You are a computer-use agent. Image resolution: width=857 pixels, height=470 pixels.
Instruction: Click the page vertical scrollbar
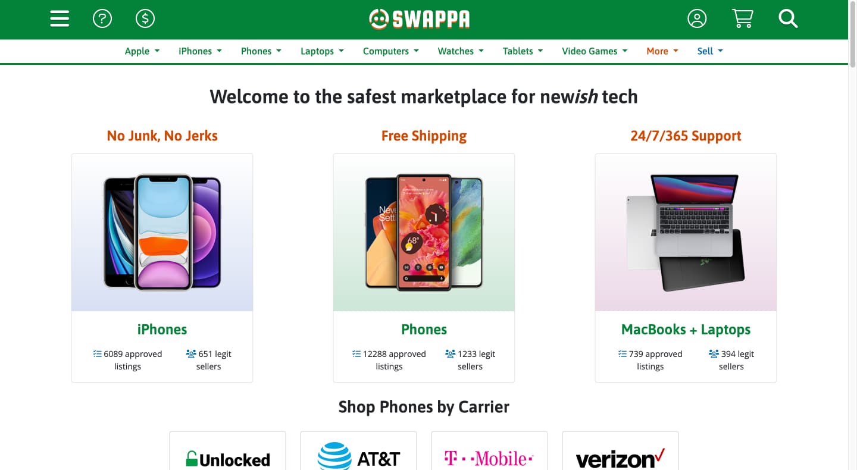click(852, 238)
